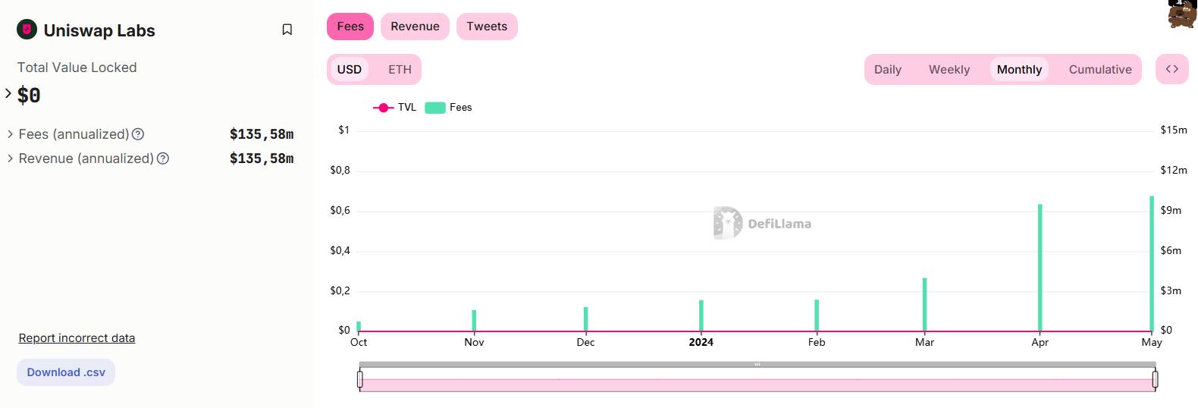Toggle TVL series in chart legend
The image size is (1198, 408).
(395, 108)
